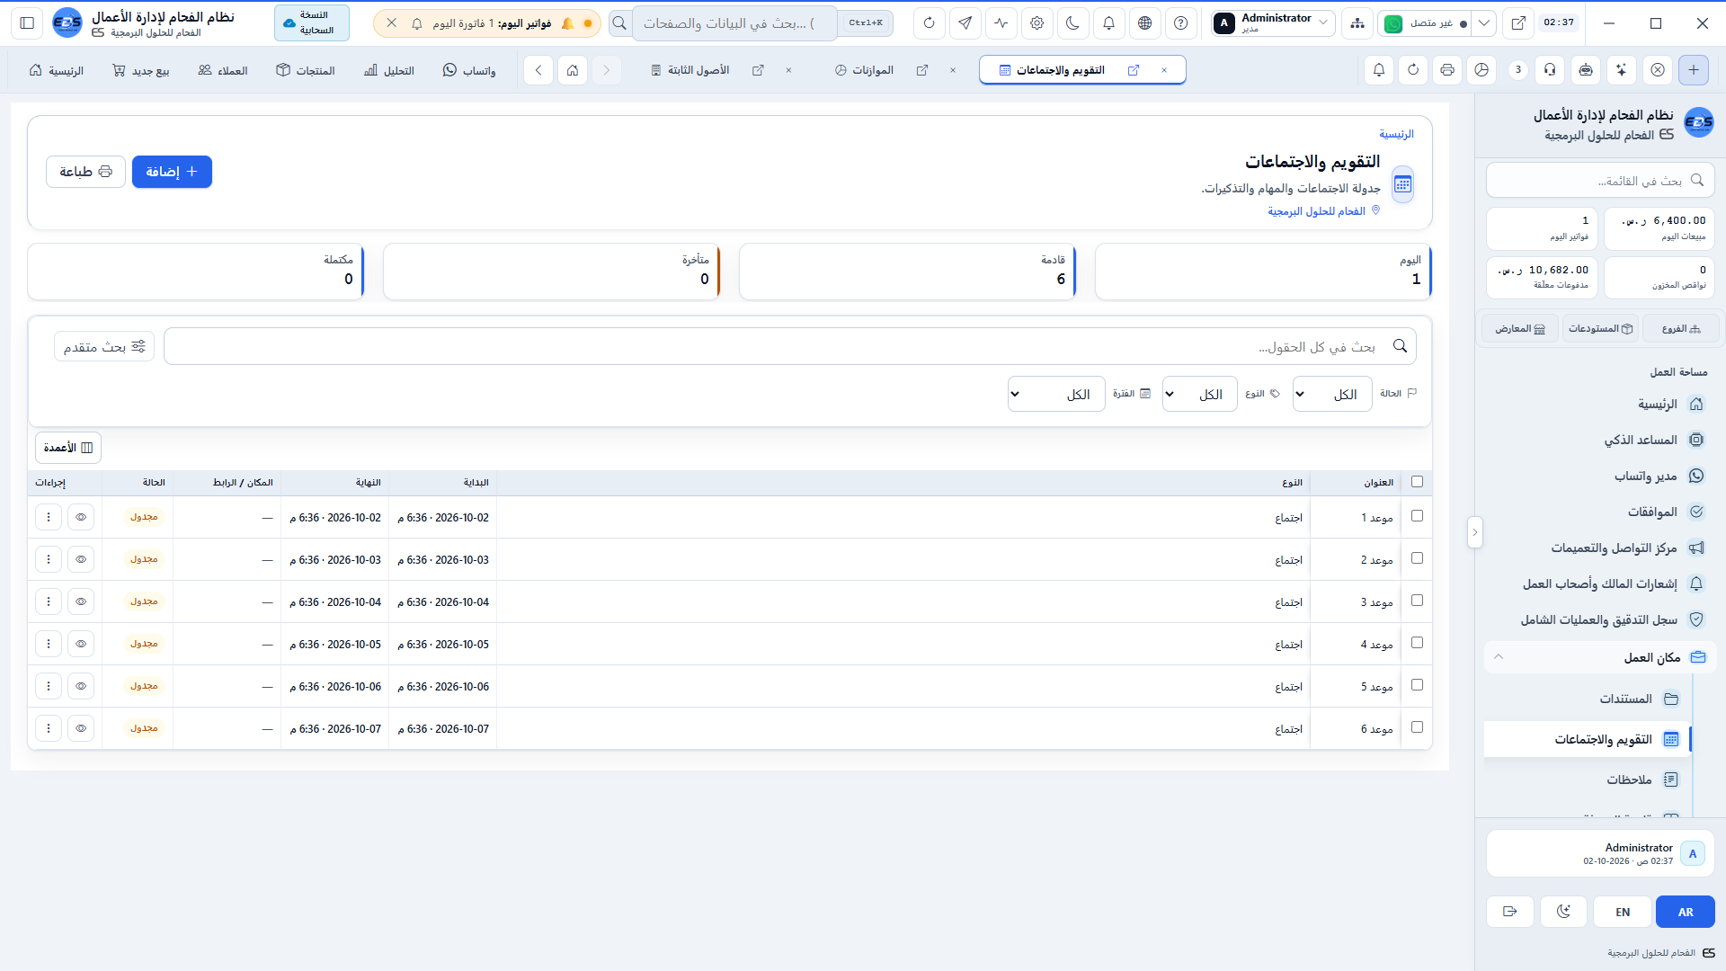Open notifications bell in top bar
Viewport: 1726px width, 971px height.
pos(1108,23)
